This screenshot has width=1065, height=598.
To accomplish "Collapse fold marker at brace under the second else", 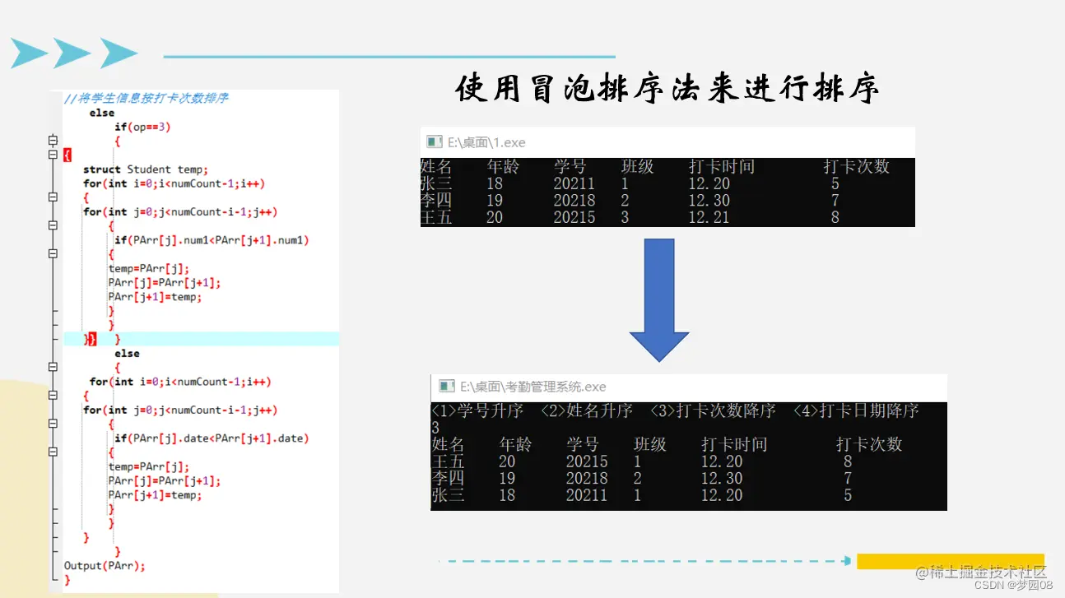I will coord(53,367).
